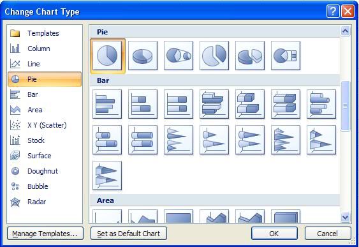
Task: Choose 100% Stacked Area in 3-D
Action: [286, 216]
